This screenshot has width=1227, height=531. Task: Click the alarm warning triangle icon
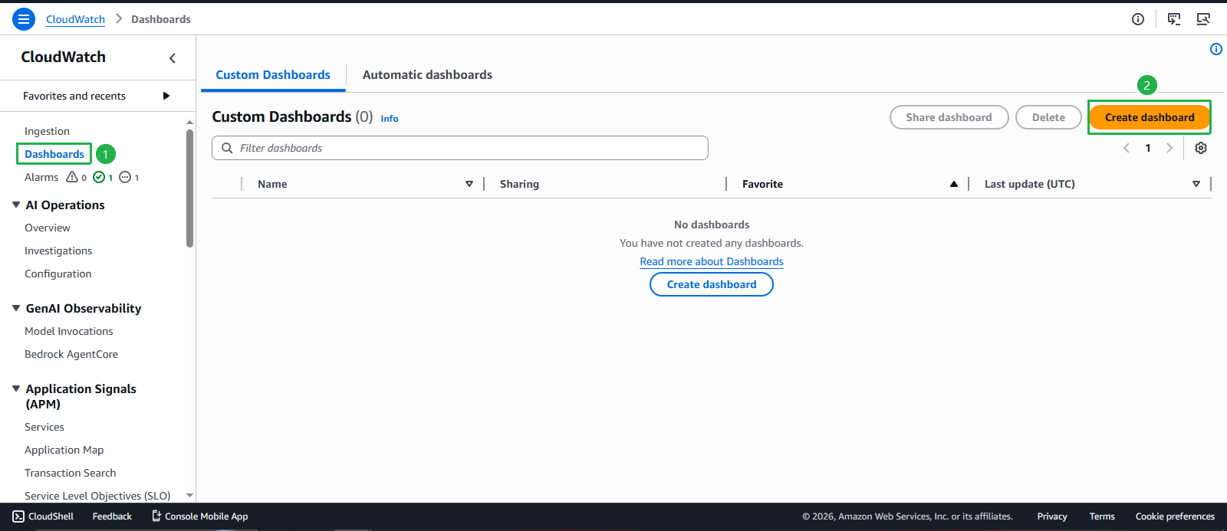(x=72, y=177)
